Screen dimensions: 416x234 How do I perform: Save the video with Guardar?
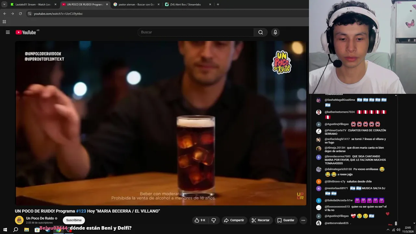coord(285,220)
